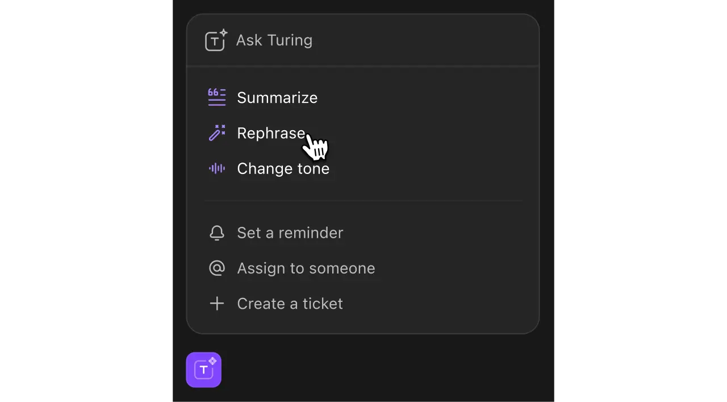Click the dark area outside the menu
This screenshot has height=402, width=727.
pyautogui.click(x=85, y=199)
